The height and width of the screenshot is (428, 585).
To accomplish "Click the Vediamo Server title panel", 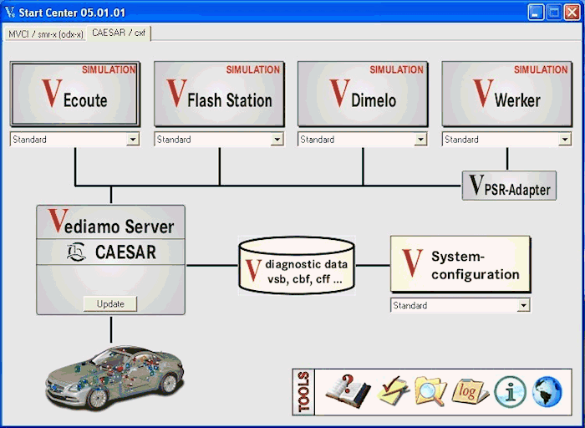I will pos(111,222).
